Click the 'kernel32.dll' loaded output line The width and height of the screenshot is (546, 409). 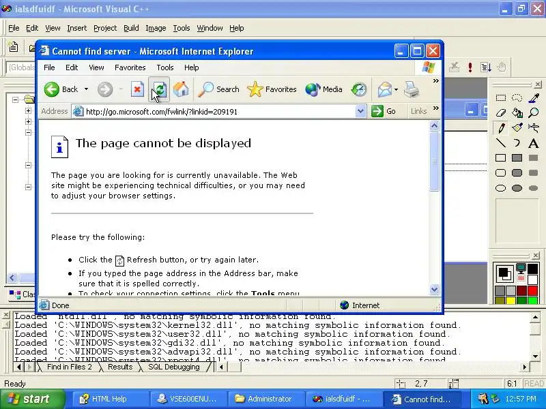[x=238, y=325]
